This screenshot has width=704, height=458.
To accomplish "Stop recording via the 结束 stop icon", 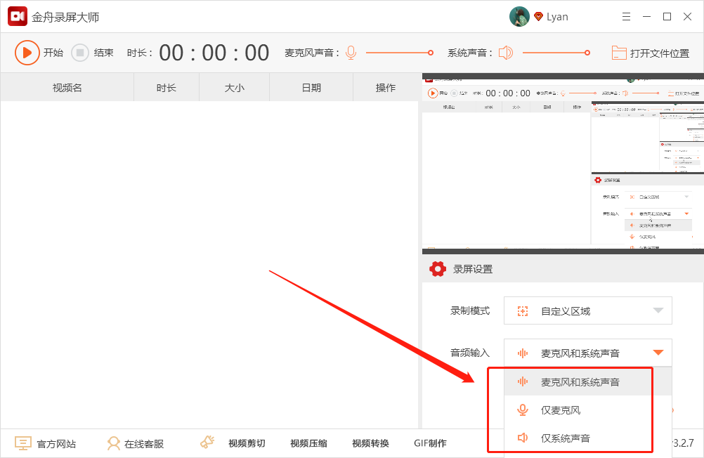I will click(x=80, y=53).
